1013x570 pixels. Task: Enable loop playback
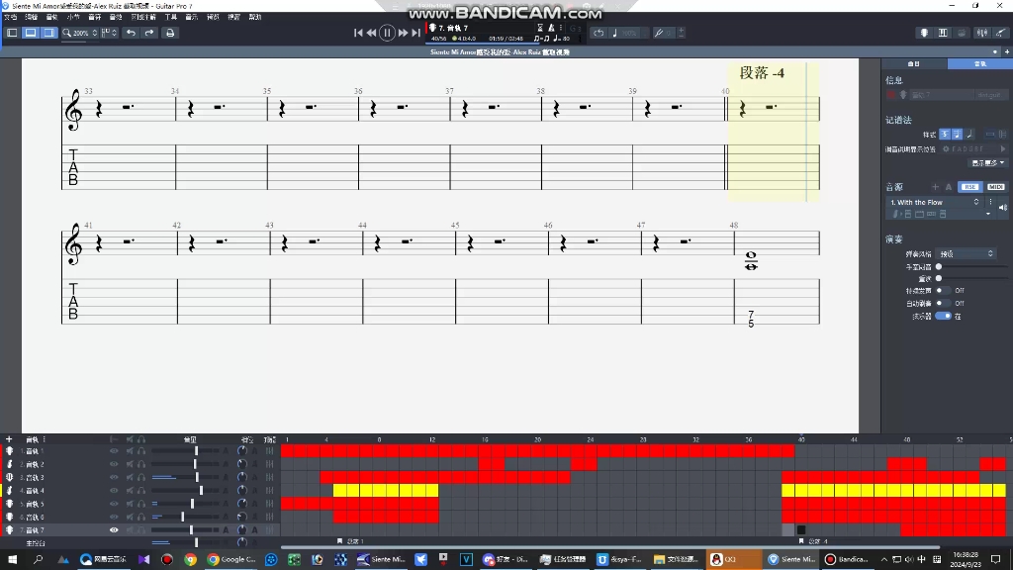point(599,33)
